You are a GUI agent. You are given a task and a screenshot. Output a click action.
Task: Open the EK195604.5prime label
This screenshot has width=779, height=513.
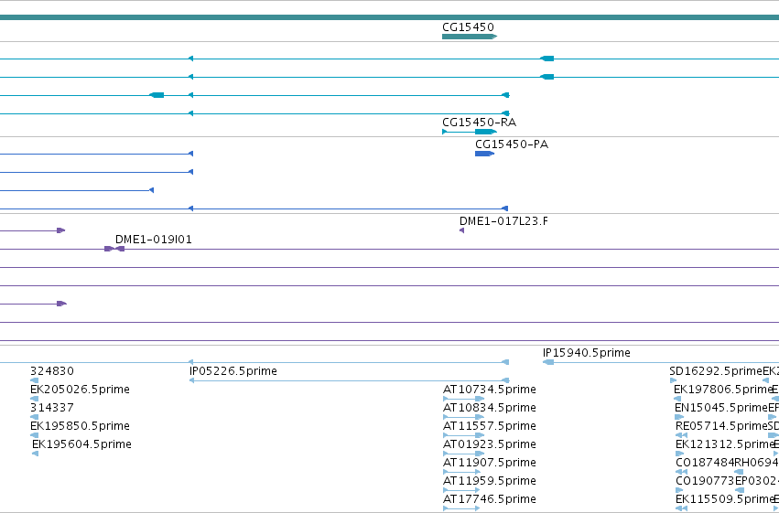81,444
